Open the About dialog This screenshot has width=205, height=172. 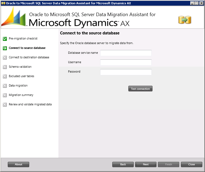(x=18, y=164)
